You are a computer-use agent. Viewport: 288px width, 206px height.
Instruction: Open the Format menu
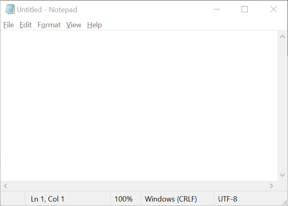[x=49, y=25]
